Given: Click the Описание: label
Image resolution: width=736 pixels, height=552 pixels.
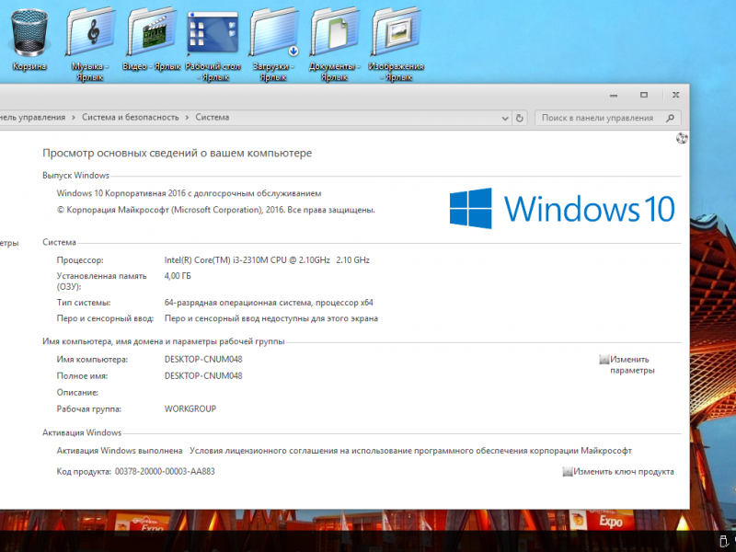Looking at the screenshot, I should 77,393.
